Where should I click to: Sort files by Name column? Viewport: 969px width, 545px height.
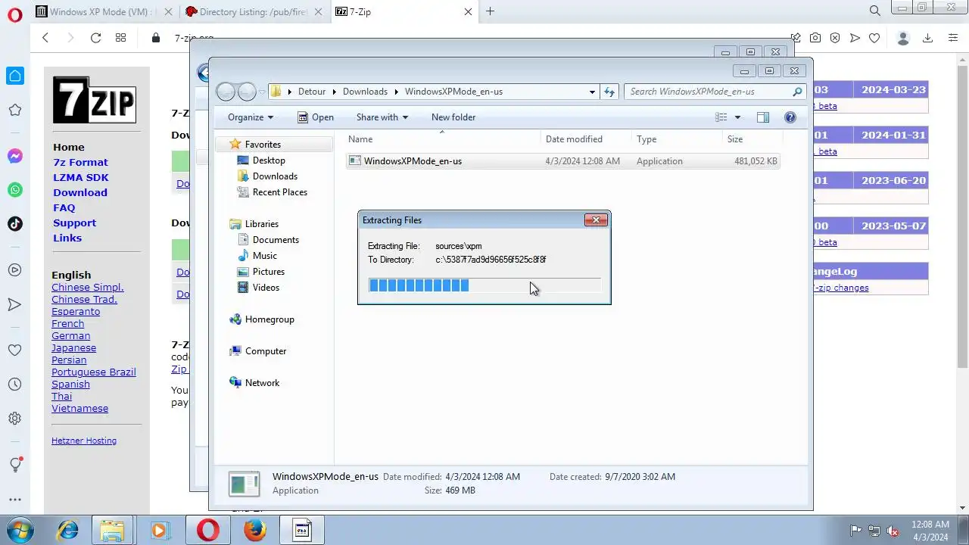pyautogui.click(x=443, y=139)
